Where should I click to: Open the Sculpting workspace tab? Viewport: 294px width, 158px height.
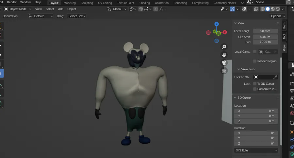(x=87, y=3)
